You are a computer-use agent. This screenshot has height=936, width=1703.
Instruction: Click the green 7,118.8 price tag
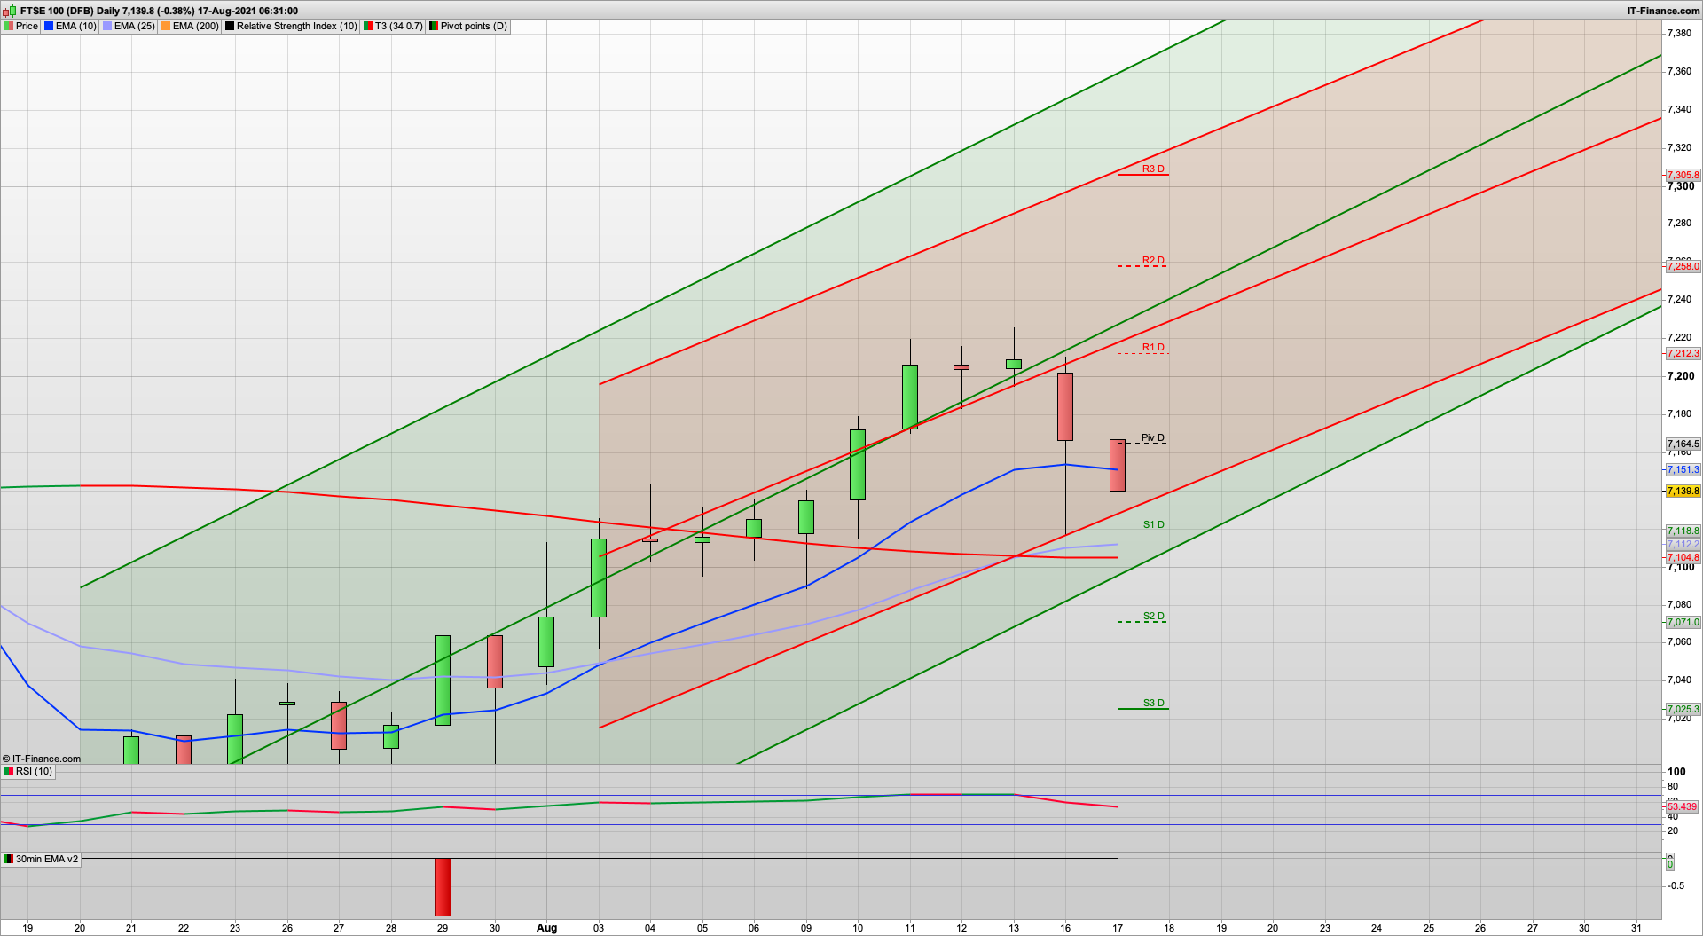click(1683, 531)
